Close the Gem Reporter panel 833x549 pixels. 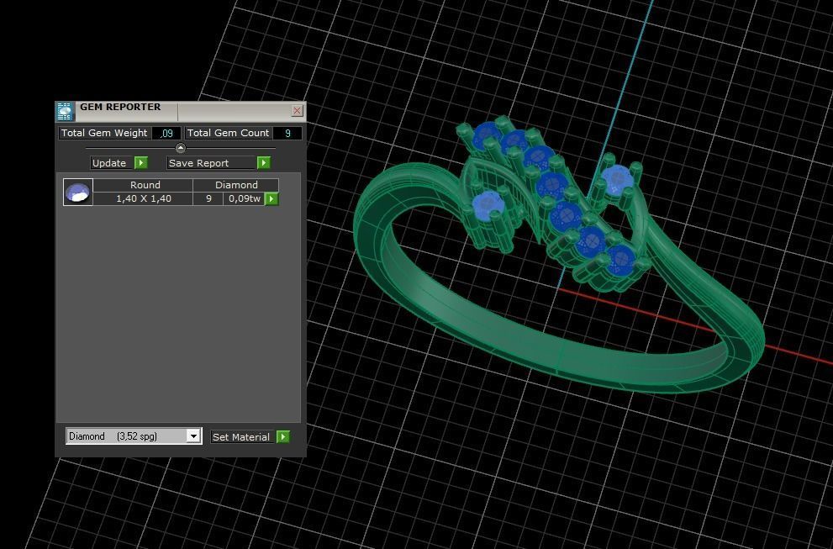point(298,110)
